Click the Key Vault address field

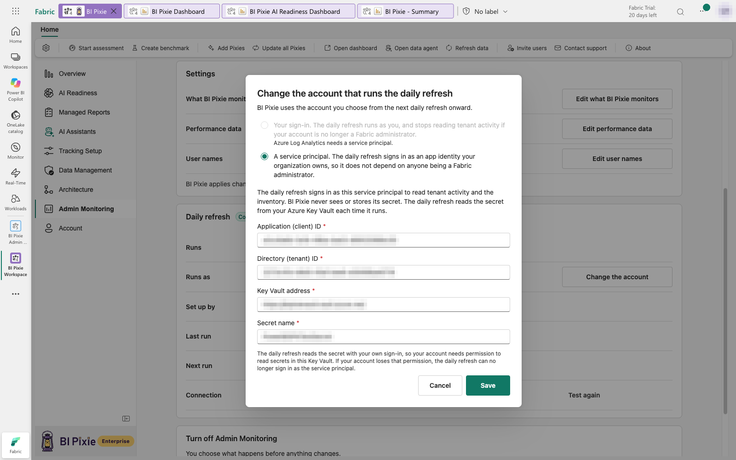[384, 305]
